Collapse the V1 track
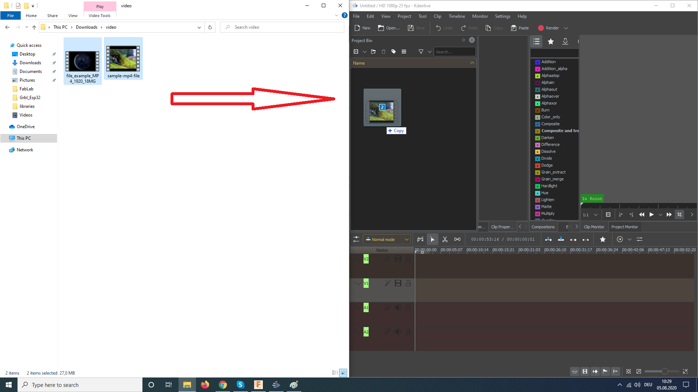Screen dimensions: 698x392 click(x=358, y=283)
